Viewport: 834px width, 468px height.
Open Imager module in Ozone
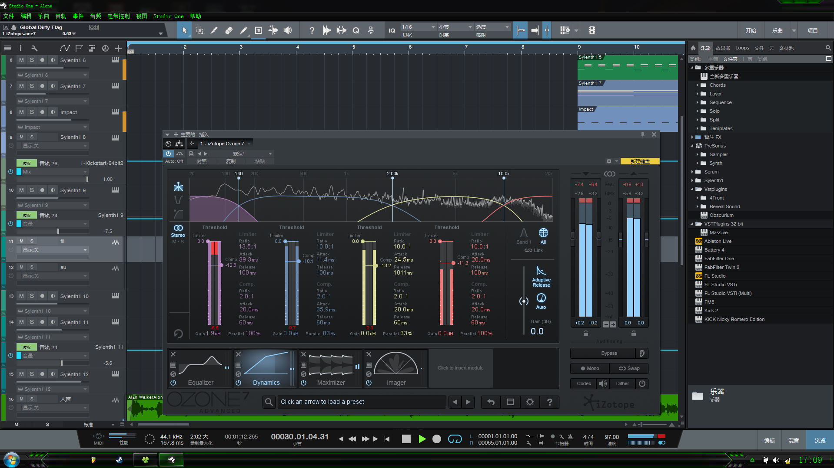(396, 369)
